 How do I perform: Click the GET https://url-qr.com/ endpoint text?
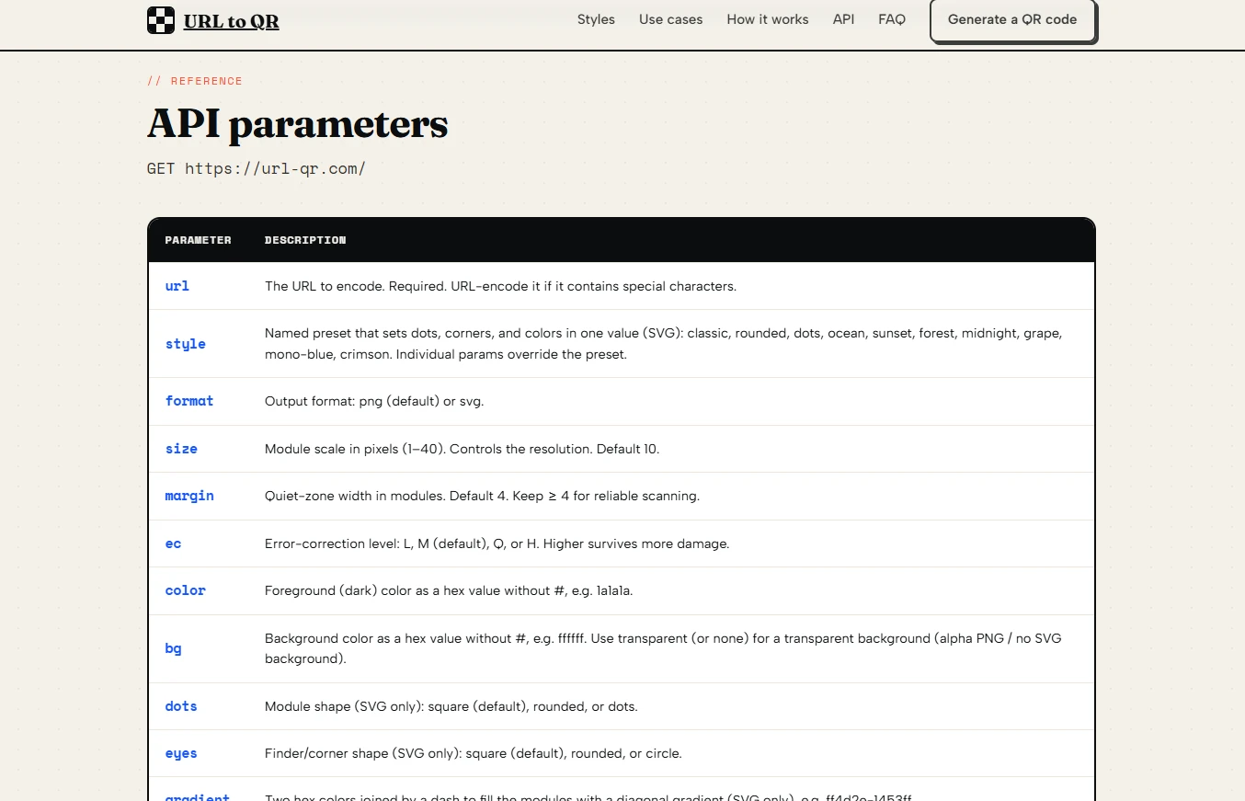click(x=257, y=168)
